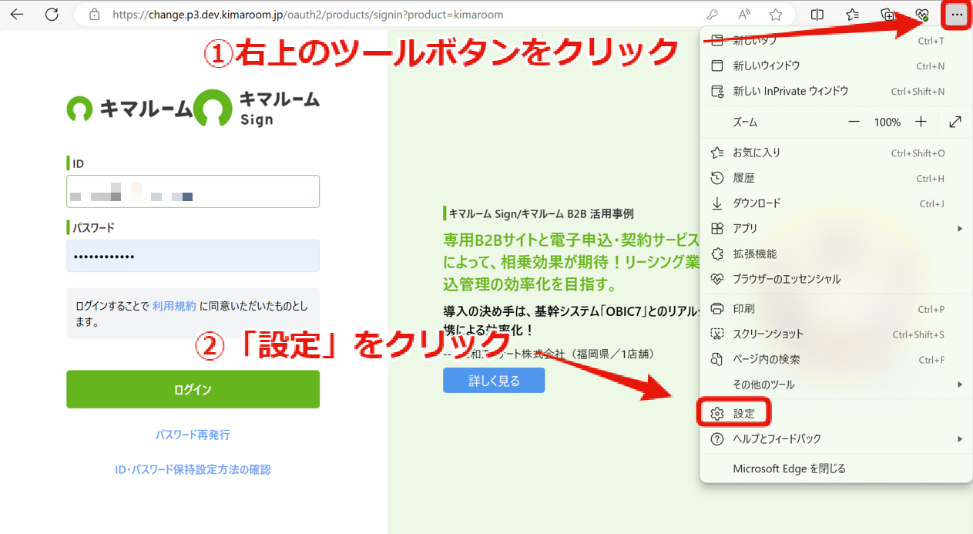Open ダウンロード from the menu

836,203
